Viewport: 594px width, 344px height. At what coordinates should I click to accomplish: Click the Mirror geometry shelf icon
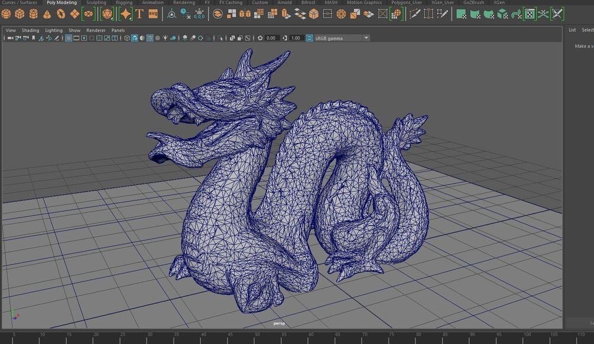[245, 14]
